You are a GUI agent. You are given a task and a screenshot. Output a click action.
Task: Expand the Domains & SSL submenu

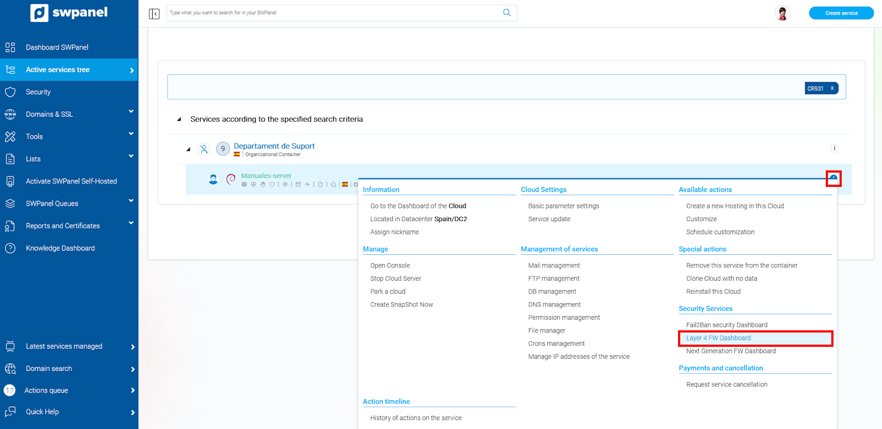coord(131,112)
